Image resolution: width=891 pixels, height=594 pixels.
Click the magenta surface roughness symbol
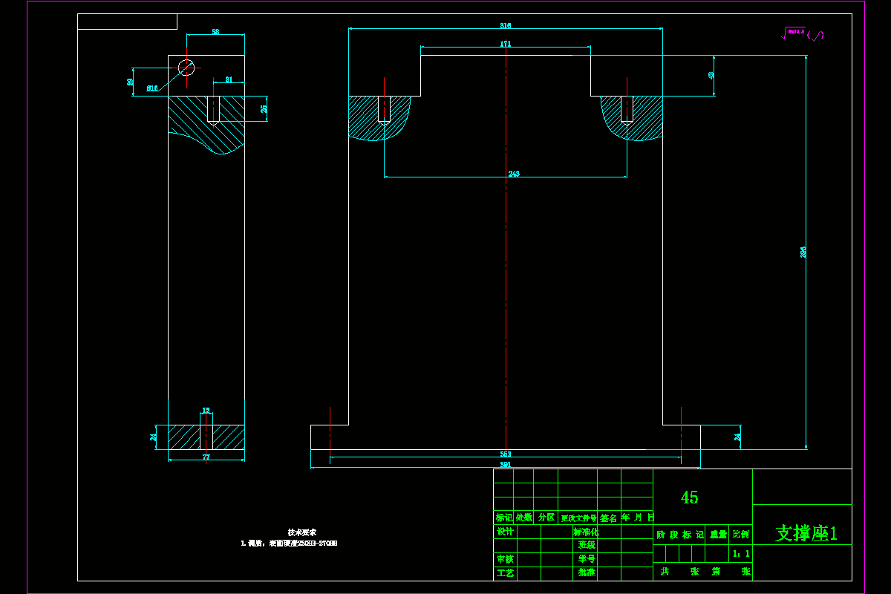pos(803,33)
